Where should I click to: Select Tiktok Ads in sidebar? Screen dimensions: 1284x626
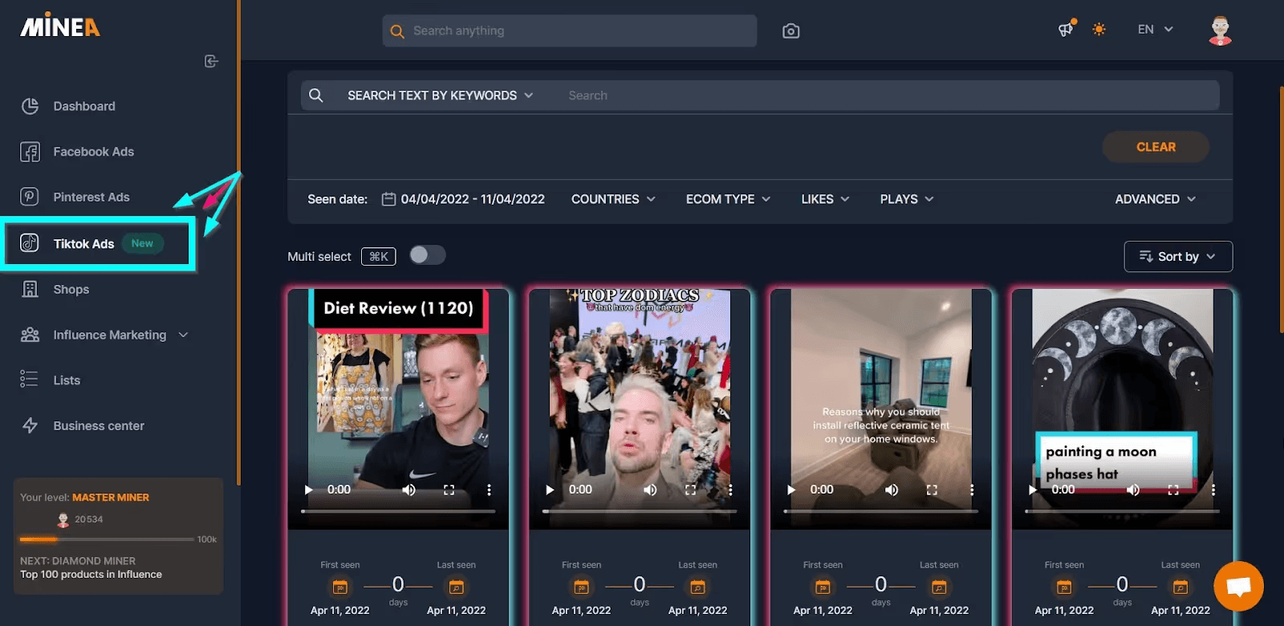coord(98,243)
